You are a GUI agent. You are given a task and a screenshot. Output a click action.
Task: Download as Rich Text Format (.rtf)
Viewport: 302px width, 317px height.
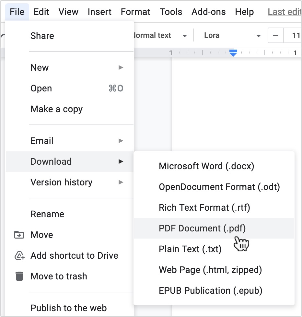pos(214,208)
